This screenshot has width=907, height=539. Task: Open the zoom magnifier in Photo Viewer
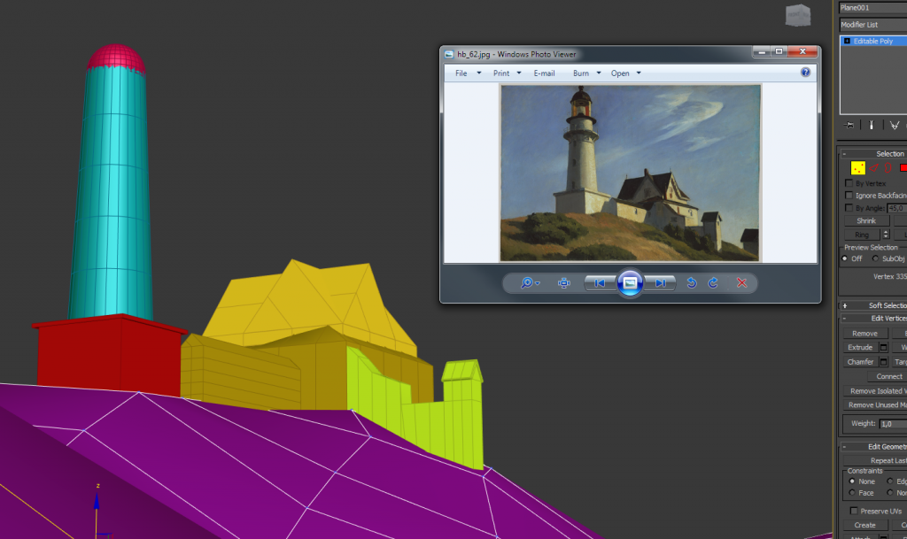527,282
